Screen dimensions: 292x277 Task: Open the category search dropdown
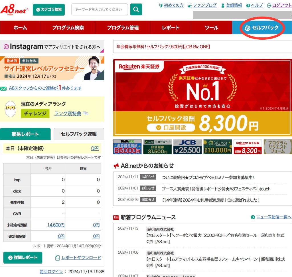[49, 10]
